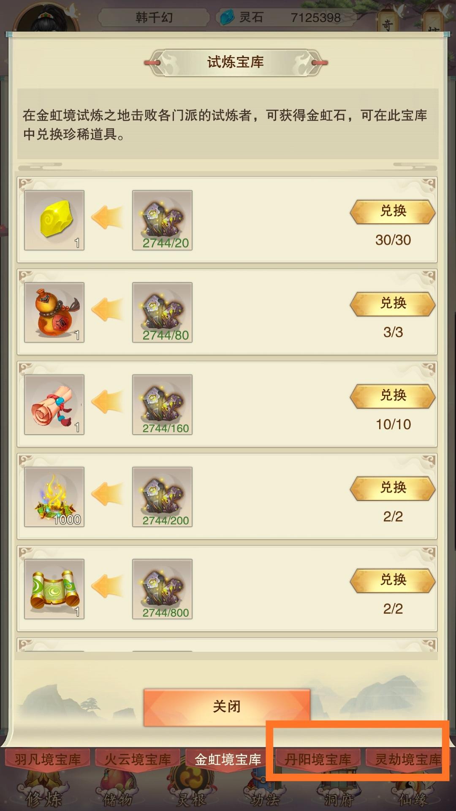The height and width of the screenshot is (811, 456).
Task: Select the pink rolled scroll reward icon
Action: click(54, 404)
